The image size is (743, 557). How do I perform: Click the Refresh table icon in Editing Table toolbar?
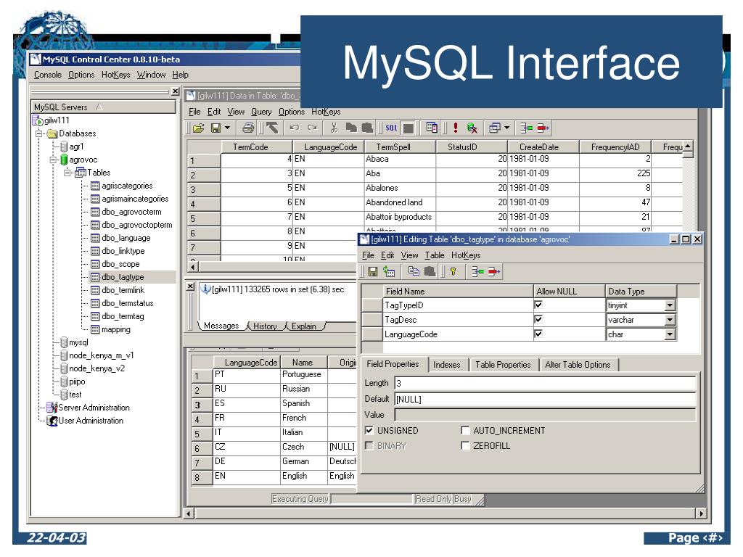[389, 271]
